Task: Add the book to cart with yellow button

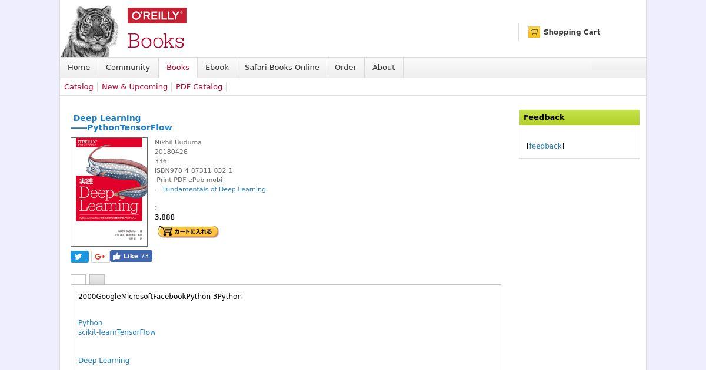Action: (188, 231)
